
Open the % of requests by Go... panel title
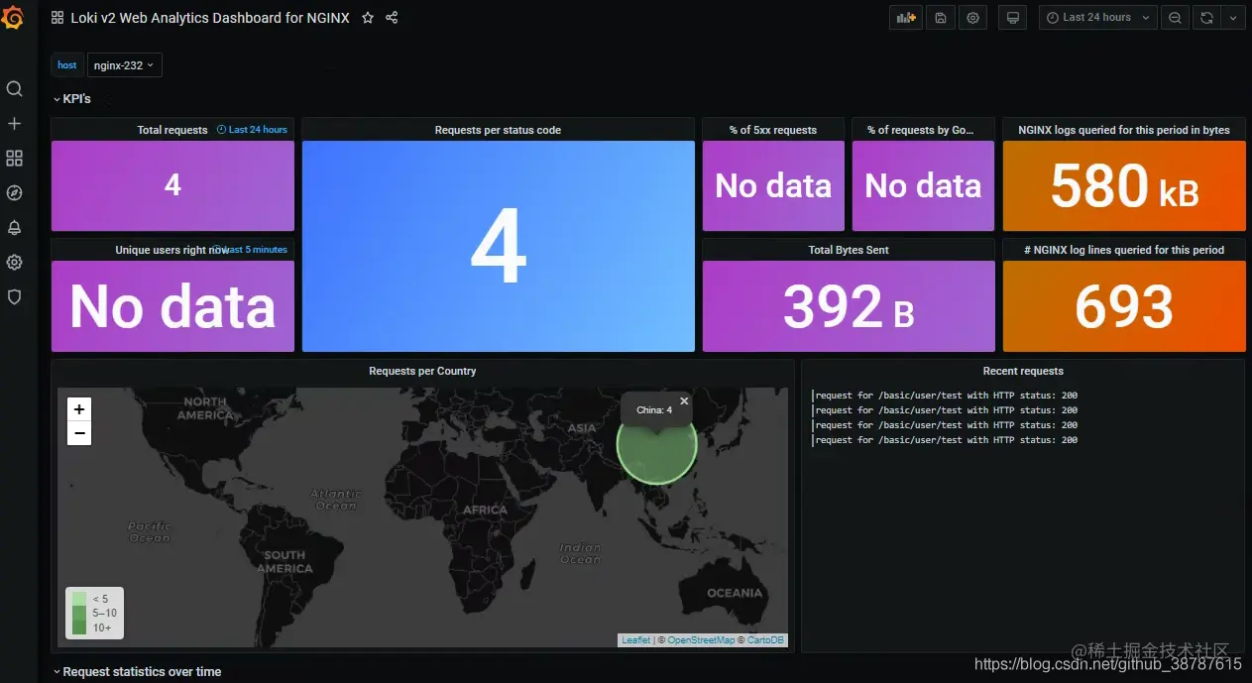point(920,130)
